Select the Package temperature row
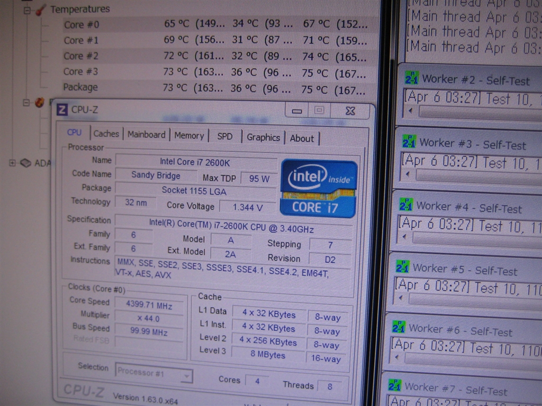This screenshot has height=406, width=542. click(219, 88)
